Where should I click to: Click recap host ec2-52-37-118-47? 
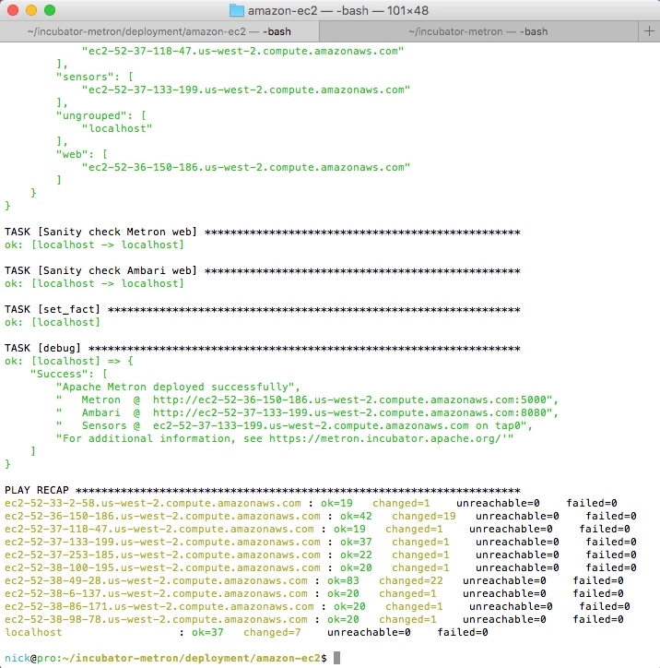159,529
